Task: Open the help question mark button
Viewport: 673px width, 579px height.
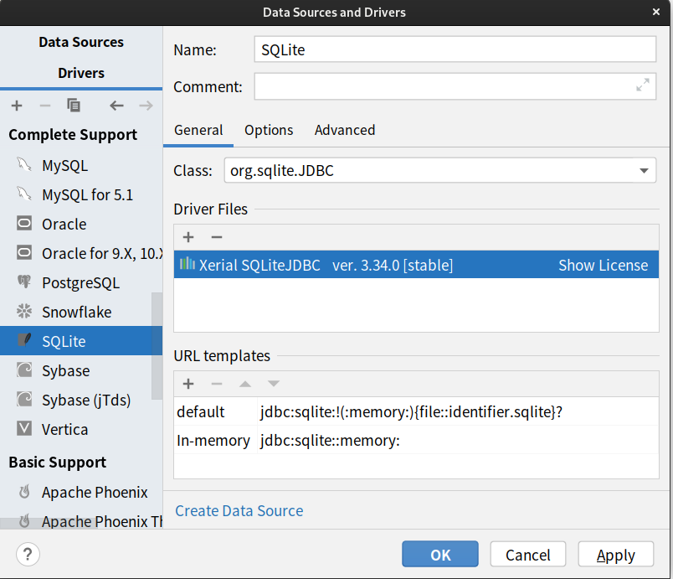Action: (x=28, y=554)
